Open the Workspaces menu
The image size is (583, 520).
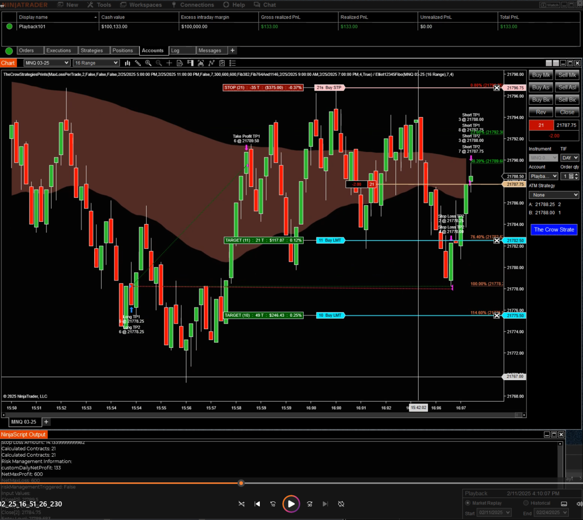[x=141, y=5]
